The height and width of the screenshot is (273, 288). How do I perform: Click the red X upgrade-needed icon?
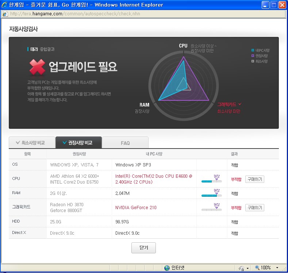37,67
